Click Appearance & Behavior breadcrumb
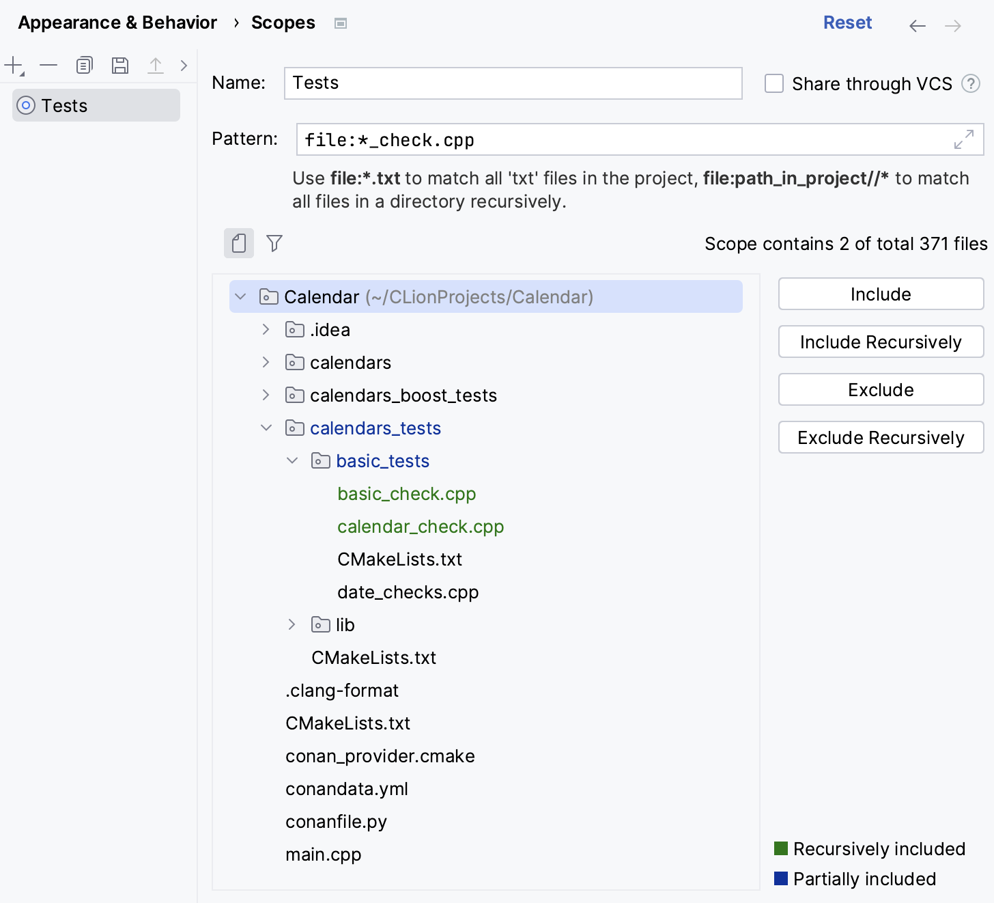This screenshot has height=903, width=994. coord(117,23)
